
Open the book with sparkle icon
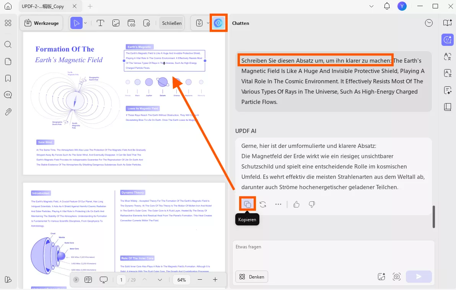click(x=447, y=23)
